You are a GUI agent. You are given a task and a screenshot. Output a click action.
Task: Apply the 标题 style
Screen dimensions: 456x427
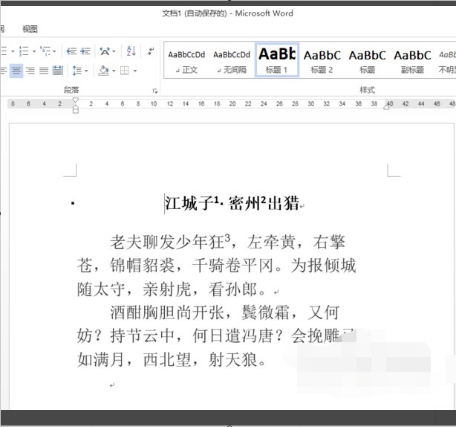tap(367, 62)
